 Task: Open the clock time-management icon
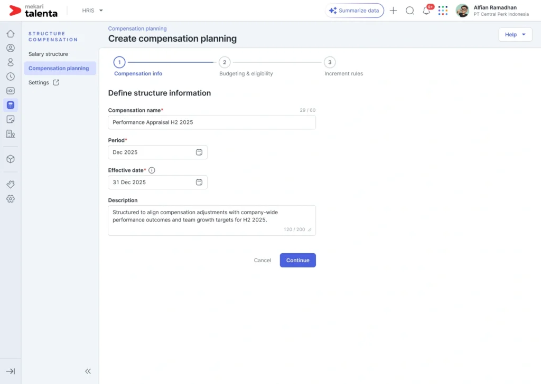click(x=11, y=76)
